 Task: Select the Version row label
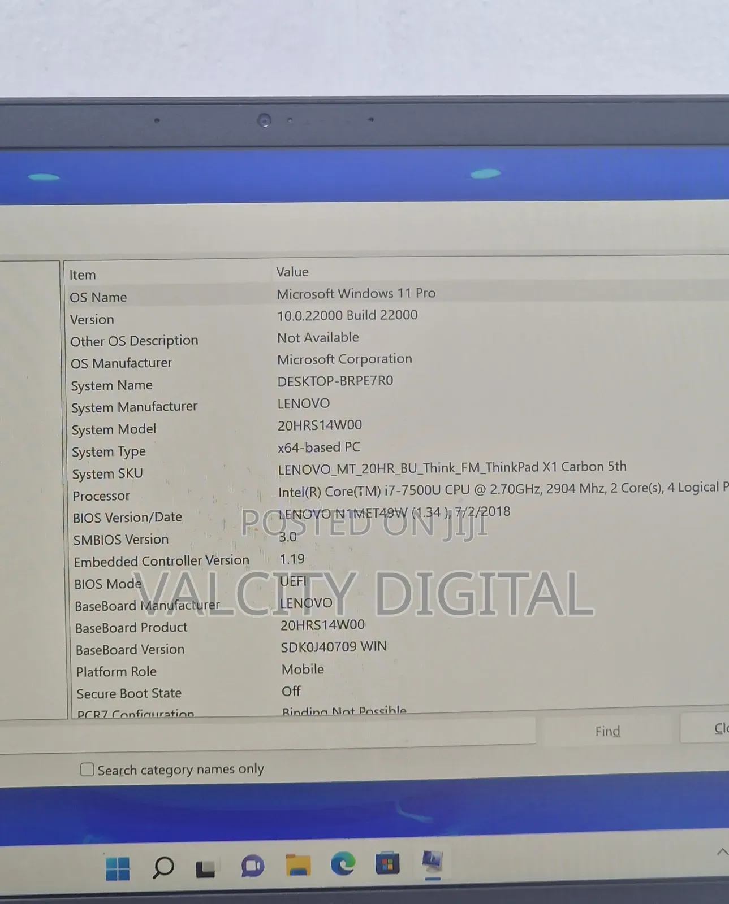(92, 319)
